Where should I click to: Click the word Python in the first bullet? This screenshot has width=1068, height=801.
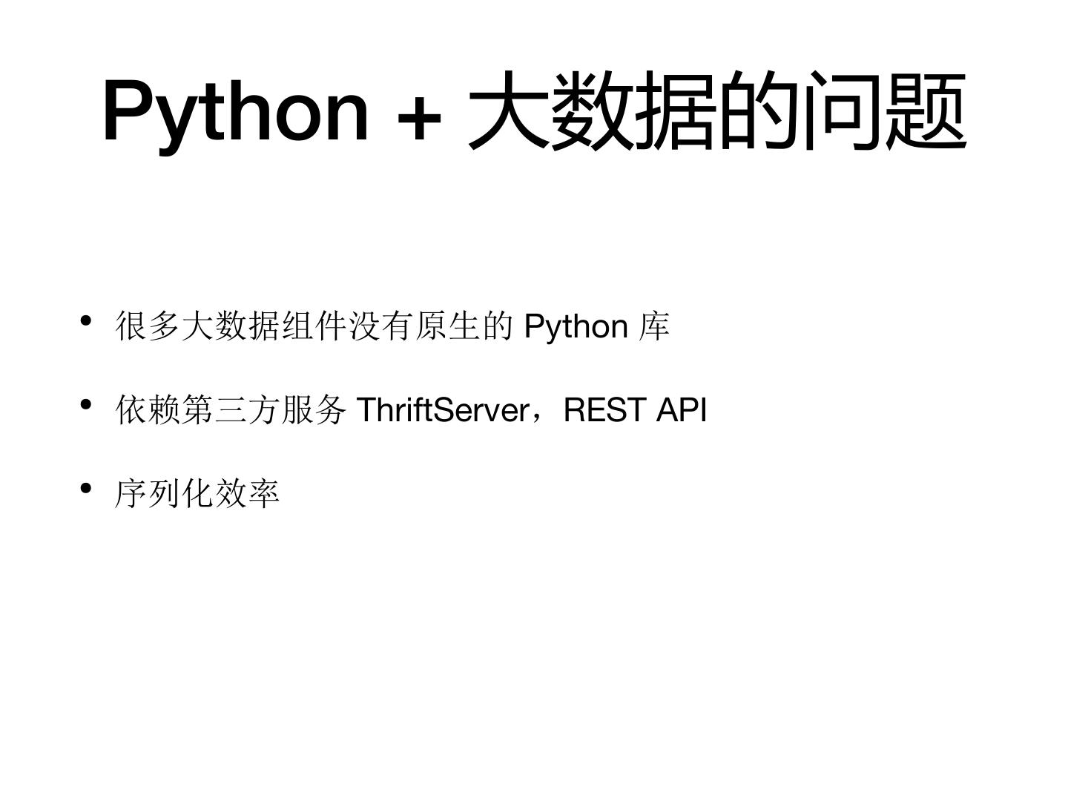(576, 326)
